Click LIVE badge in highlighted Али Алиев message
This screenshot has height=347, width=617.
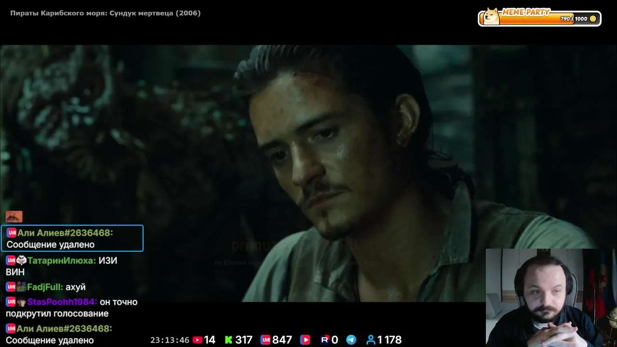pos(12,233)
